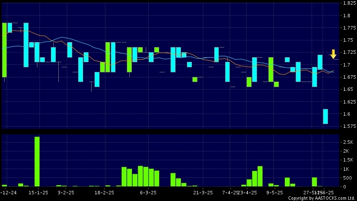This screenshot has width=357, height=201.
Task: Click the 2.5K volume axis label
Action: pyautogui.click(x=348, y=142)
